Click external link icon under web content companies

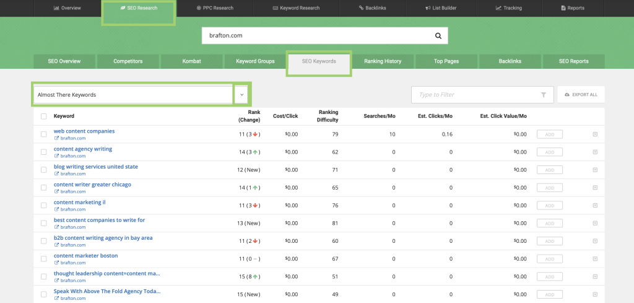[x=56, y=138]
